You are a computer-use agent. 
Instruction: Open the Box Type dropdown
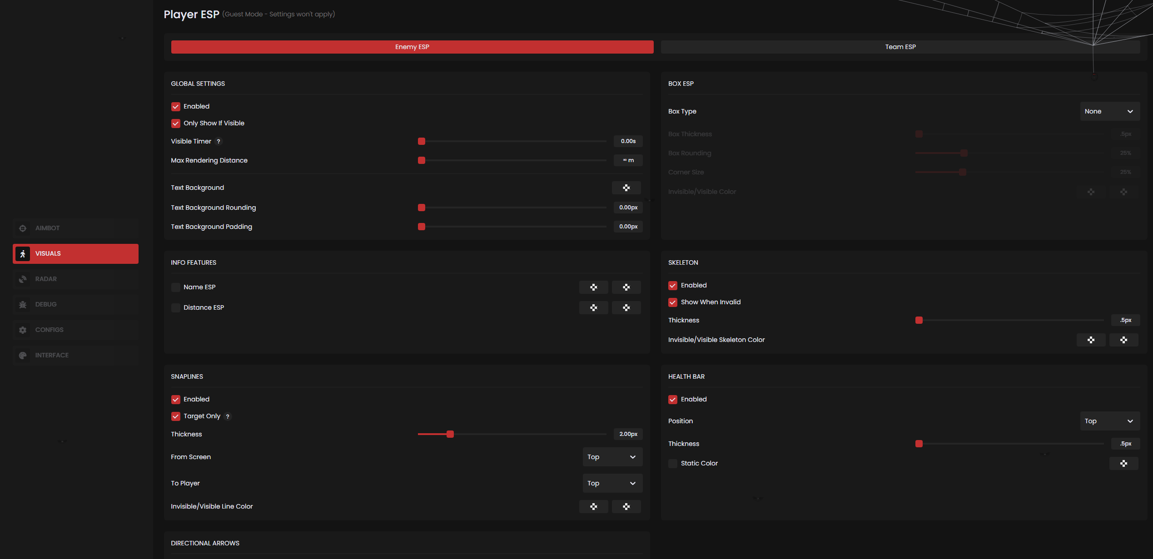coord(1109,111)
